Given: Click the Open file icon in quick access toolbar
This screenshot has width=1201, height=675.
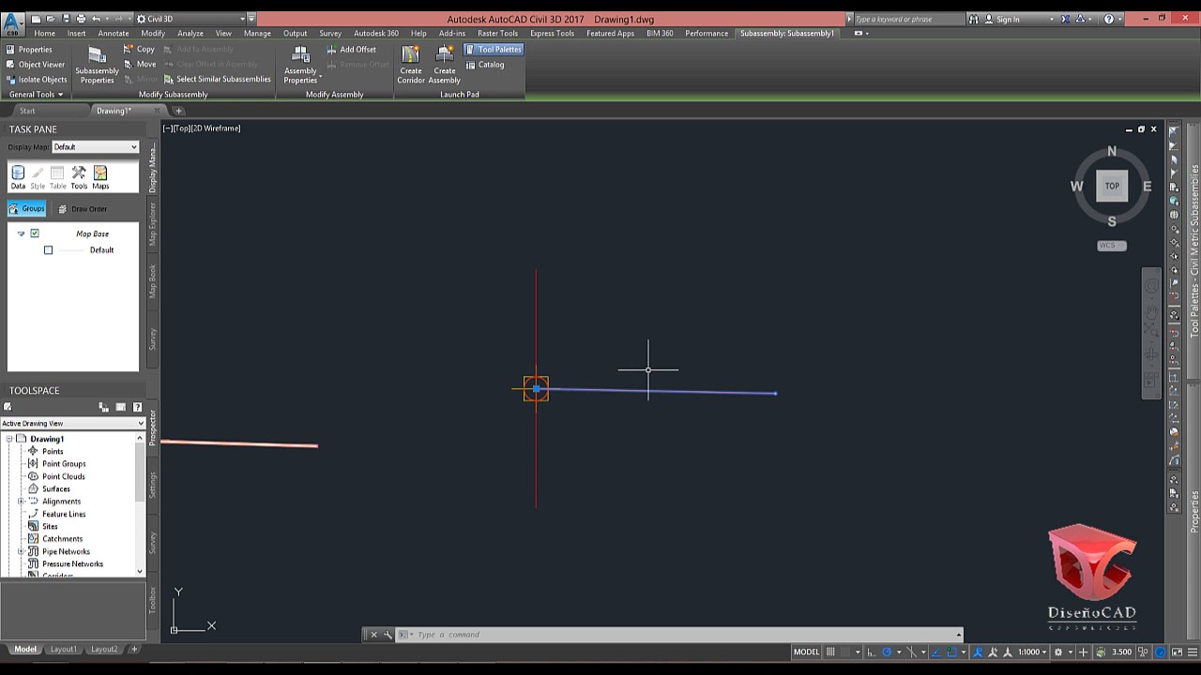Looking at the screenshot, I should tap(50, 19).
